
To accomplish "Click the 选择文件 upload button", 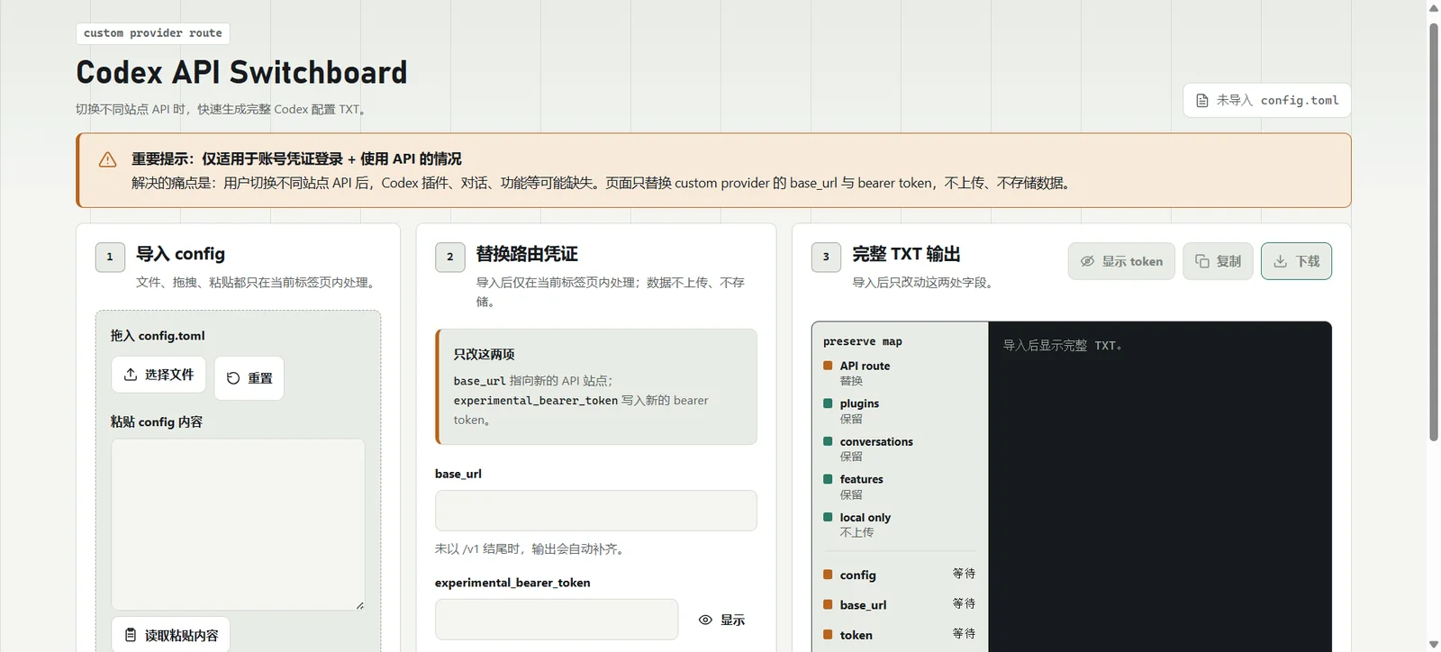I will (159, 375).
